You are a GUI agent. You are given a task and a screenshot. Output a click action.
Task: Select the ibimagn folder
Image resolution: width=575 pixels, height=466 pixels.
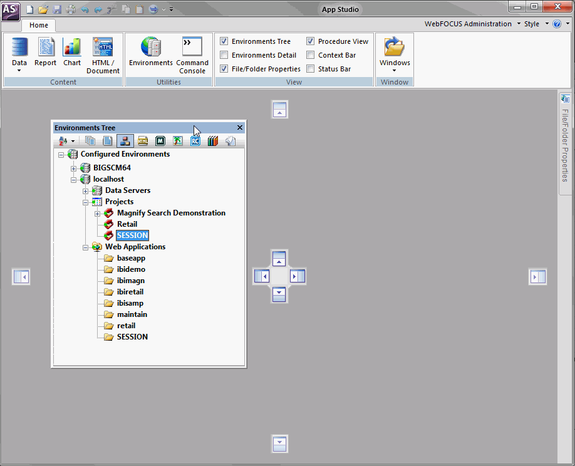point(130,281)
